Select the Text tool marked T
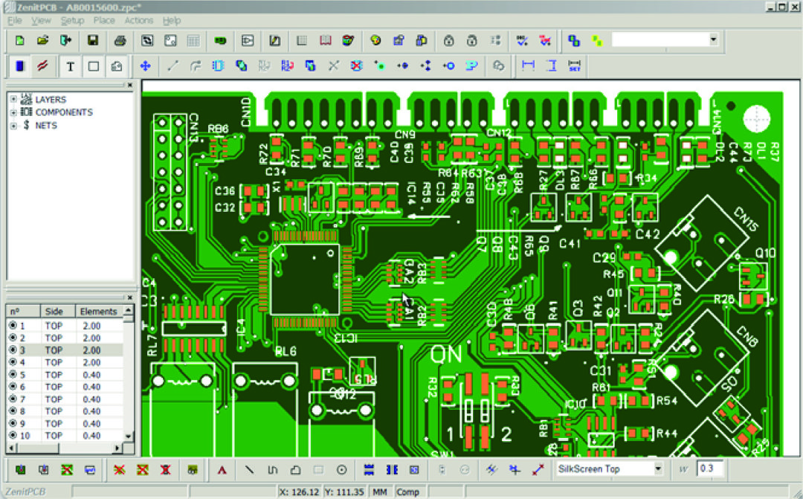Viewport: 803px width, 499px height. [x=71, y=66]
